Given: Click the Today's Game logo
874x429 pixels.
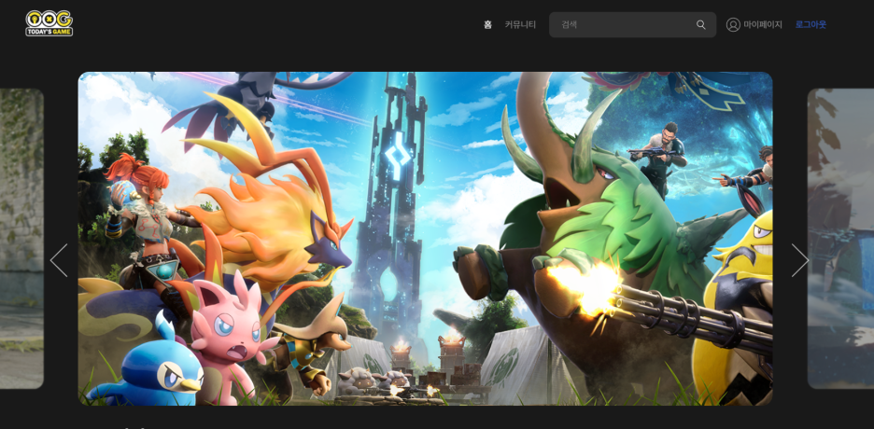Looking at the screenshot, I should point(49,23).
